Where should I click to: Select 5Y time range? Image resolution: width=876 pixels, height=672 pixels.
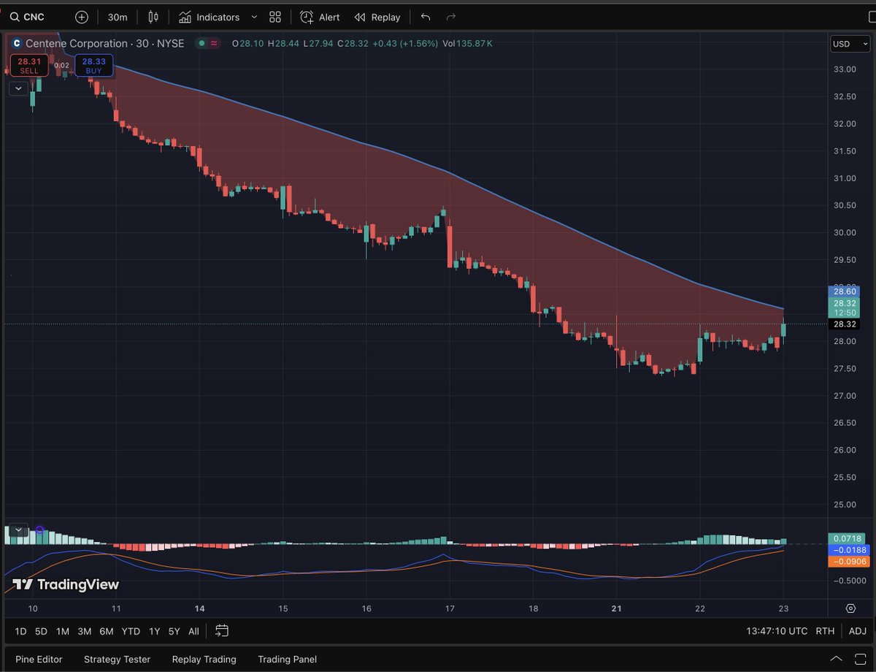click(x=174, y=631)
